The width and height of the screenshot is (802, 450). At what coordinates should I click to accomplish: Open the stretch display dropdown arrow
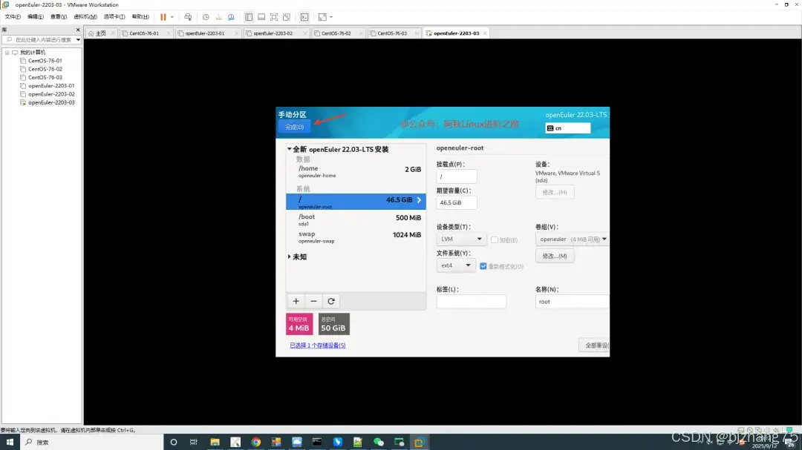tap(331, 17)
